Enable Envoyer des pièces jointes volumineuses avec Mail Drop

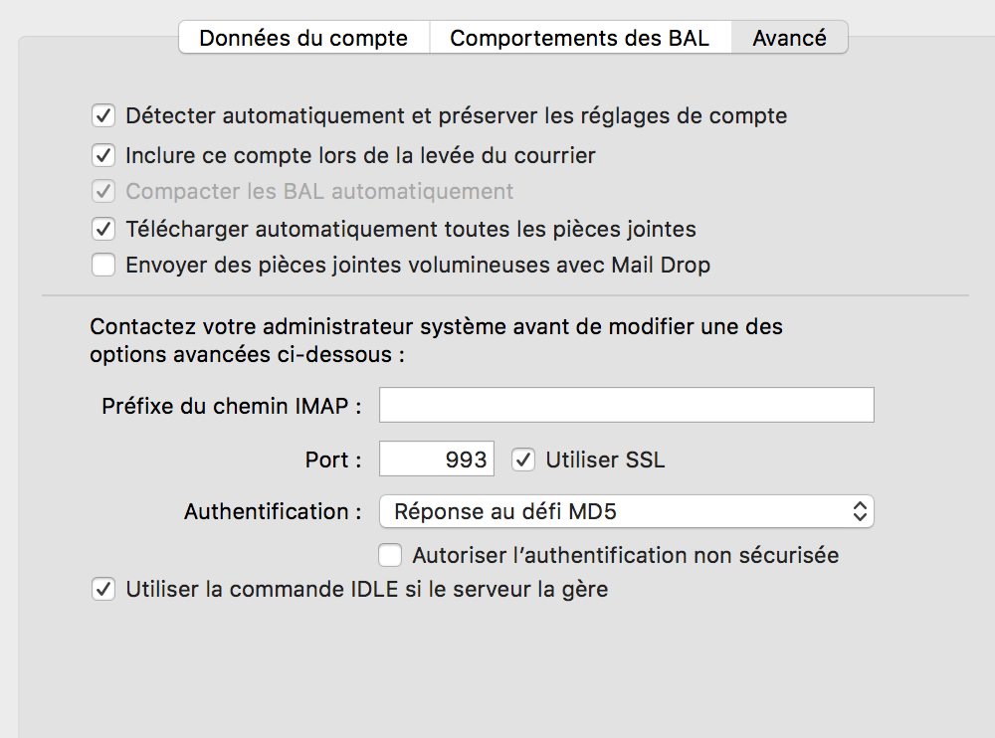point(103,266)
